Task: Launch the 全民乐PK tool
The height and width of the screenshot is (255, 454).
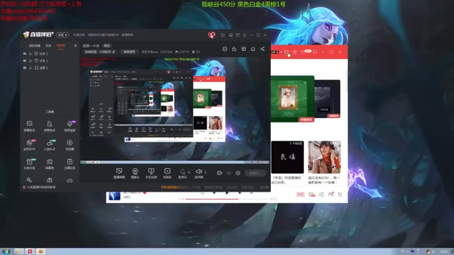Action: pyautogui.click(x=30, y=145)
